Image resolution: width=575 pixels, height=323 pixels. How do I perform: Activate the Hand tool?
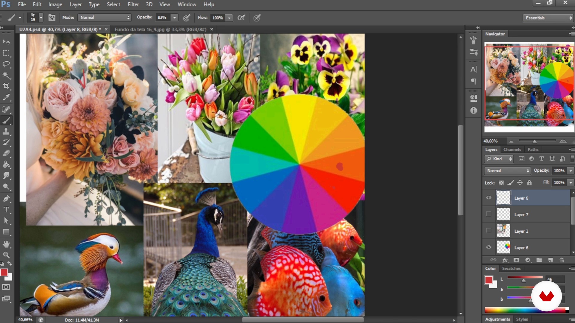pyautogui.click(x=6, y=244)
